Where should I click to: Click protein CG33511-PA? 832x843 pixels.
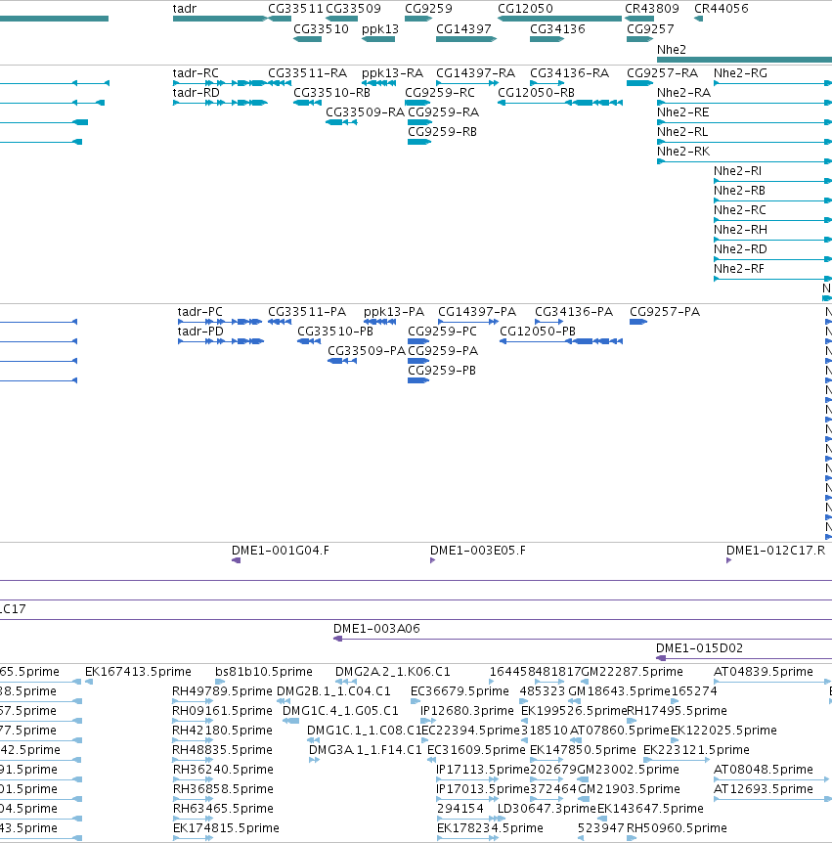pos(307,312)
